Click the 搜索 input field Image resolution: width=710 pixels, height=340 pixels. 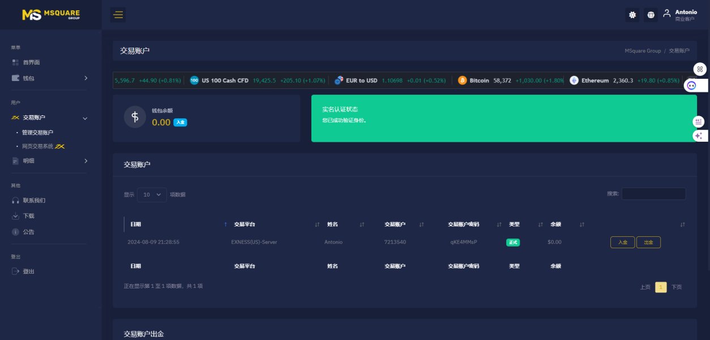pyautogui.click(x=653, y=194)
